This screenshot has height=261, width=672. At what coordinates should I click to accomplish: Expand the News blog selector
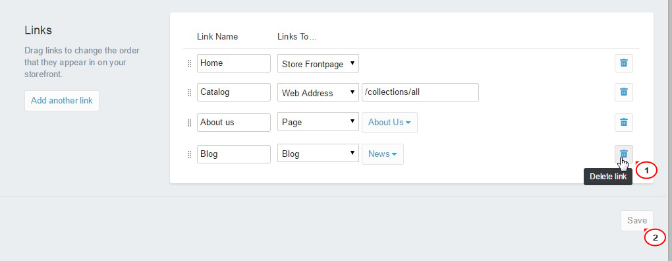(383, 154)
